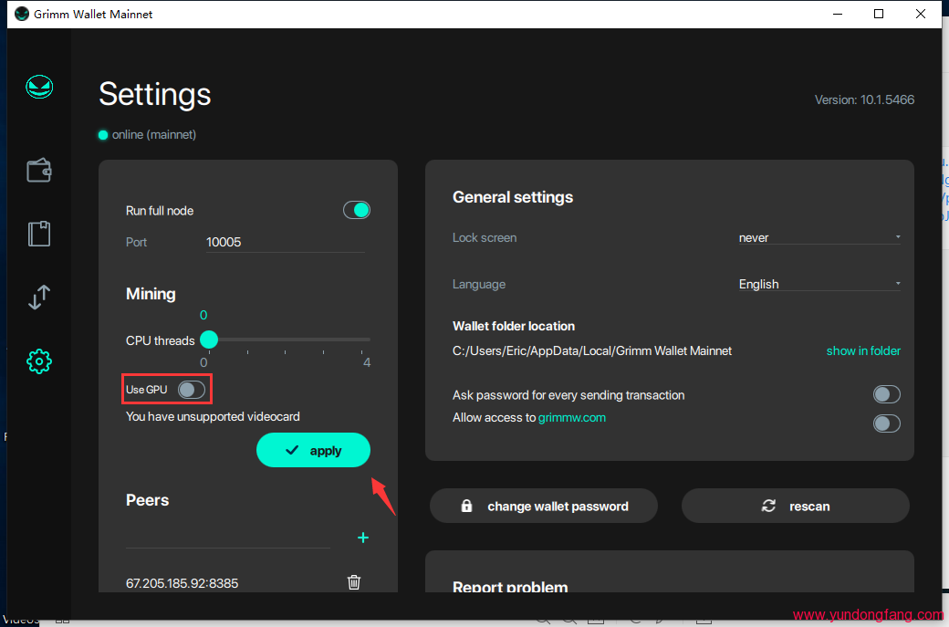The width and height of the screenshot is (949, 627).
Task: Select the Settings gear sidebar icon
Action: [39, 361]
